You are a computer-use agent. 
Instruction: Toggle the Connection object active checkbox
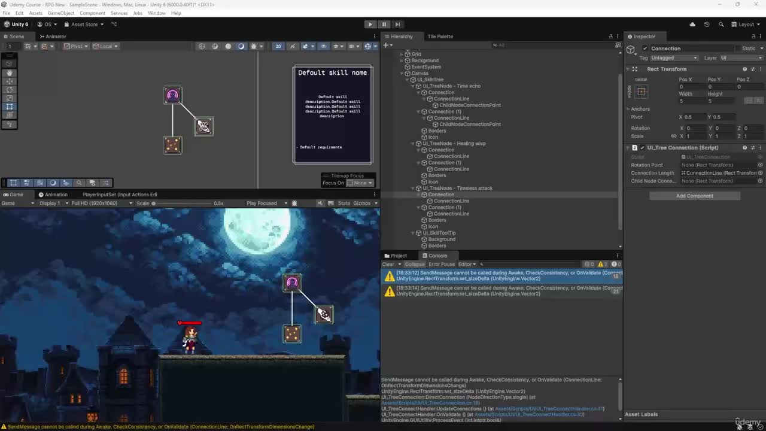tap(645, 48)
